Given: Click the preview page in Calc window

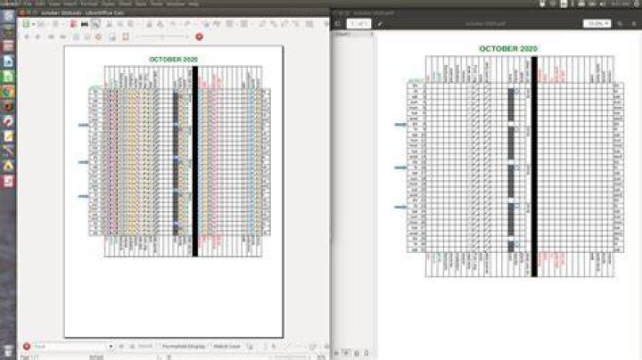Looking at the screenshot, I should (174, 192).
